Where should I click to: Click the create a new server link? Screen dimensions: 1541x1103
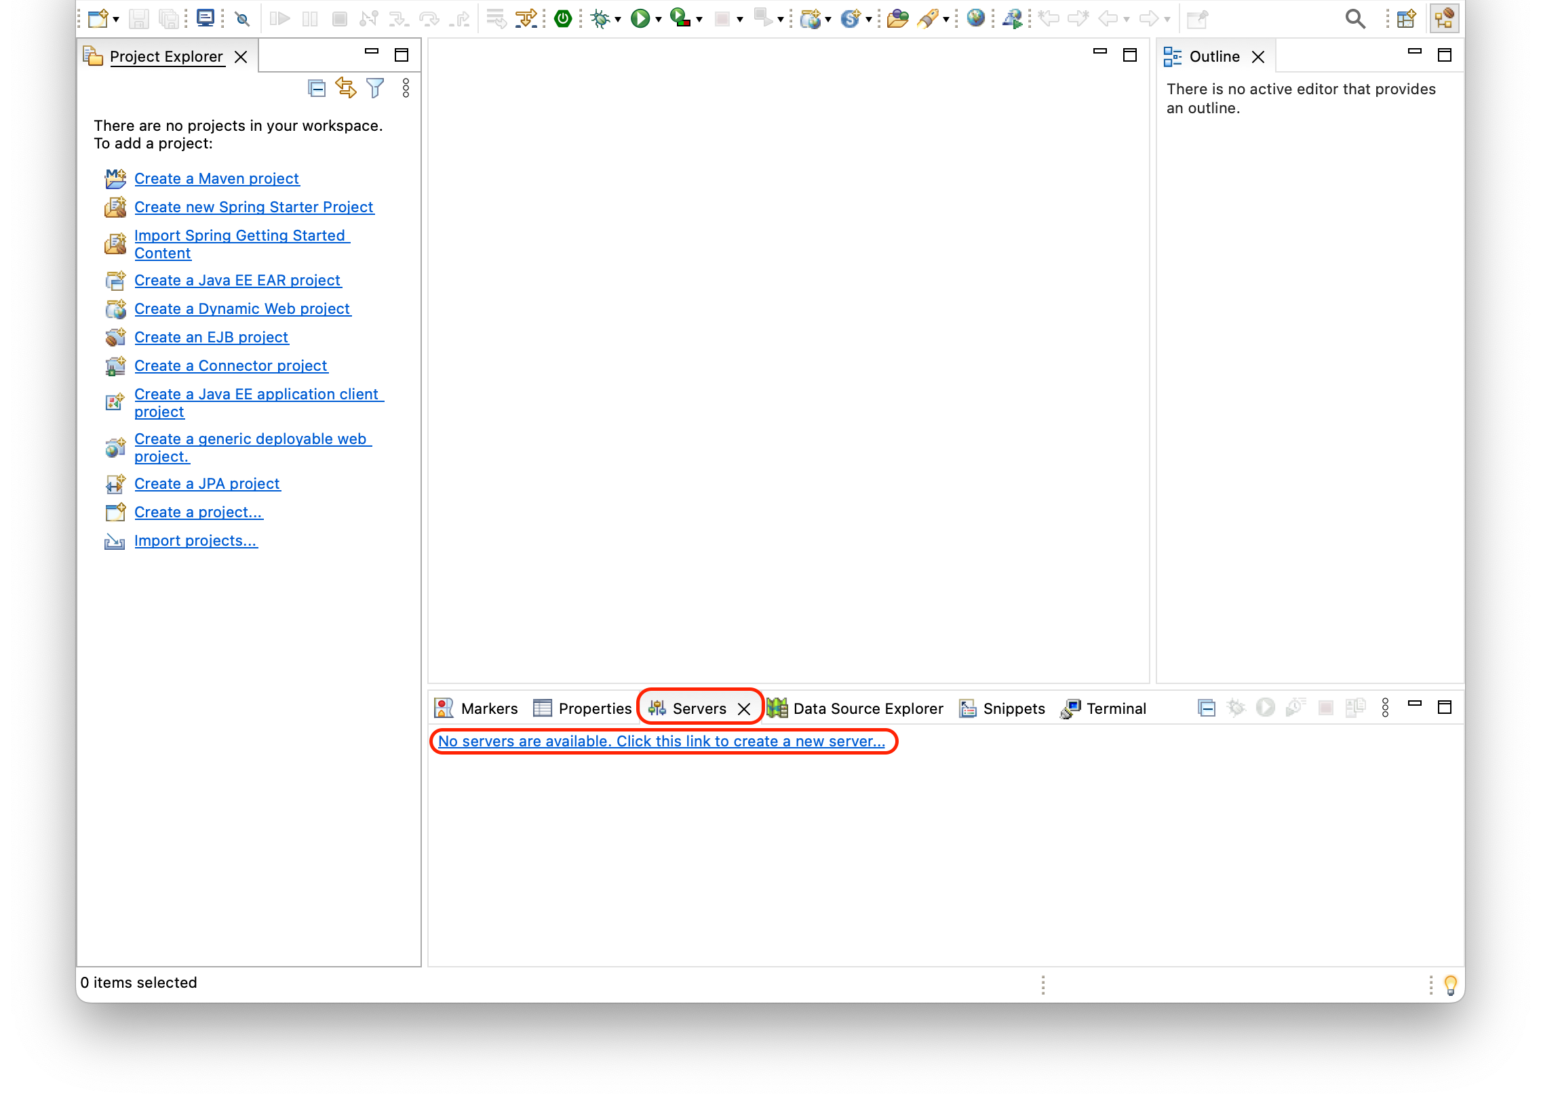662,742
